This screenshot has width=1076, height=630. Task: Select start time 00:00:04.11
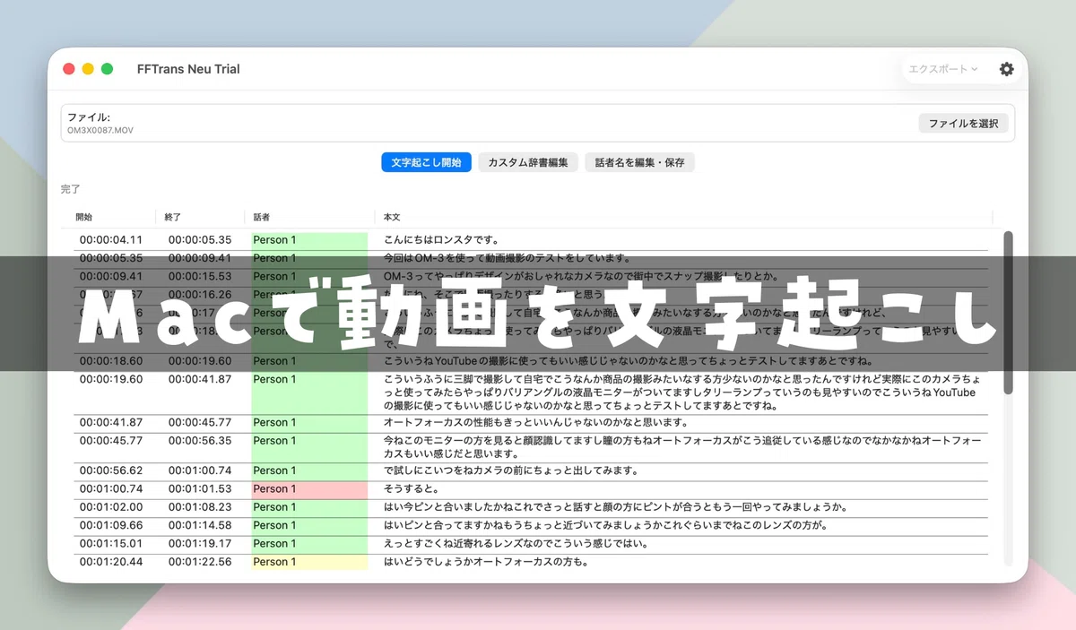(x=111, y=239)
